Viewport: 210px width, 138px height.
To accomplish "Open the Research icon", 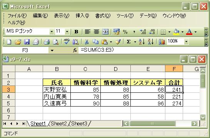I will 76,42.
